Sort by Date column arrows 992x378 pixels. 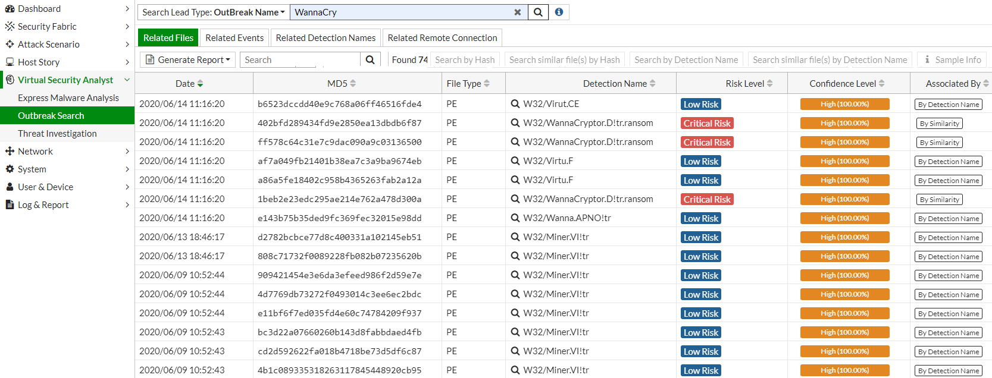pos(201,84)
